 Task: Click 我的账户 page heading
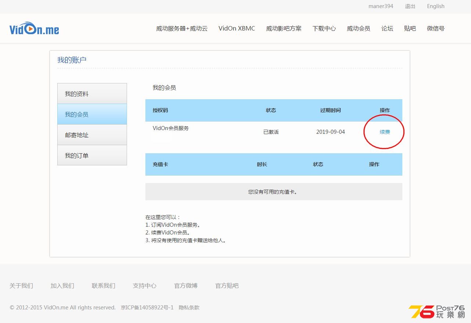click(72, 60)
